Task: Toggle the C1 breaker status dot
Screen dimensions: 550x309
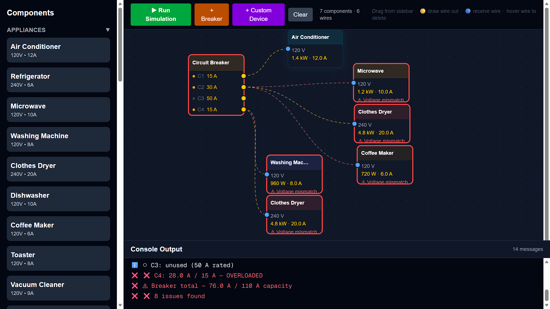Action: (x=194, y=76)
